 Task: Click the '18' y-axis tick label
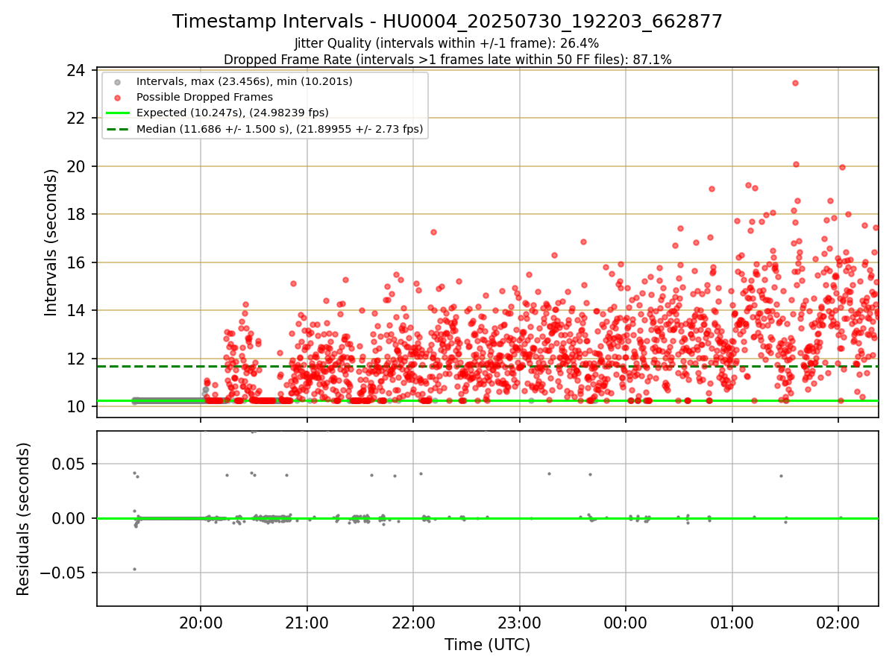(x=75, y=214)
